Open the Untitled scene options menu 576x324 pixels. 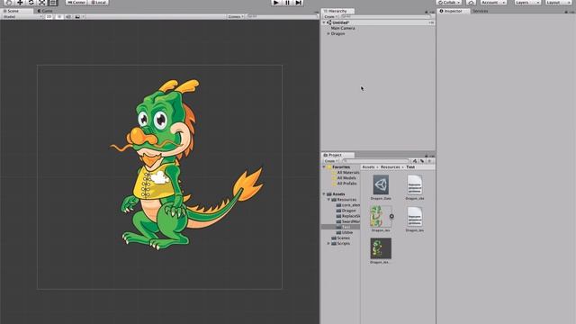pos(431,22)
